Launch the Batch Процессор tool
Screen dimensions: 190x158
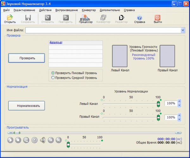pyautogui.click(x=86, y=19)
